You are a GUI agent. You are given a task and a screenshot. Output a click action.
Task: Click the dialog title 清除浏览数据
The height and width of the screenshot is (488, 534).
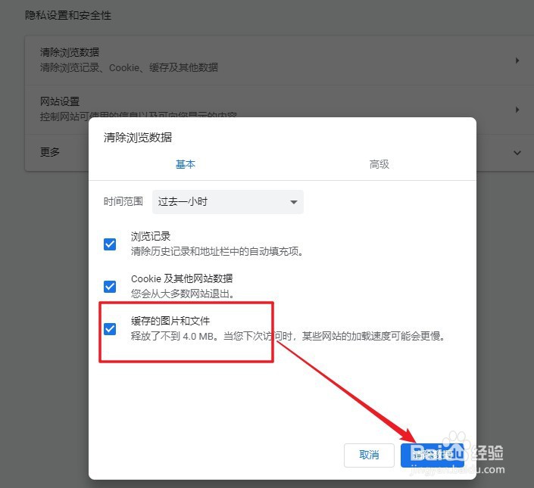pos(138,138)
